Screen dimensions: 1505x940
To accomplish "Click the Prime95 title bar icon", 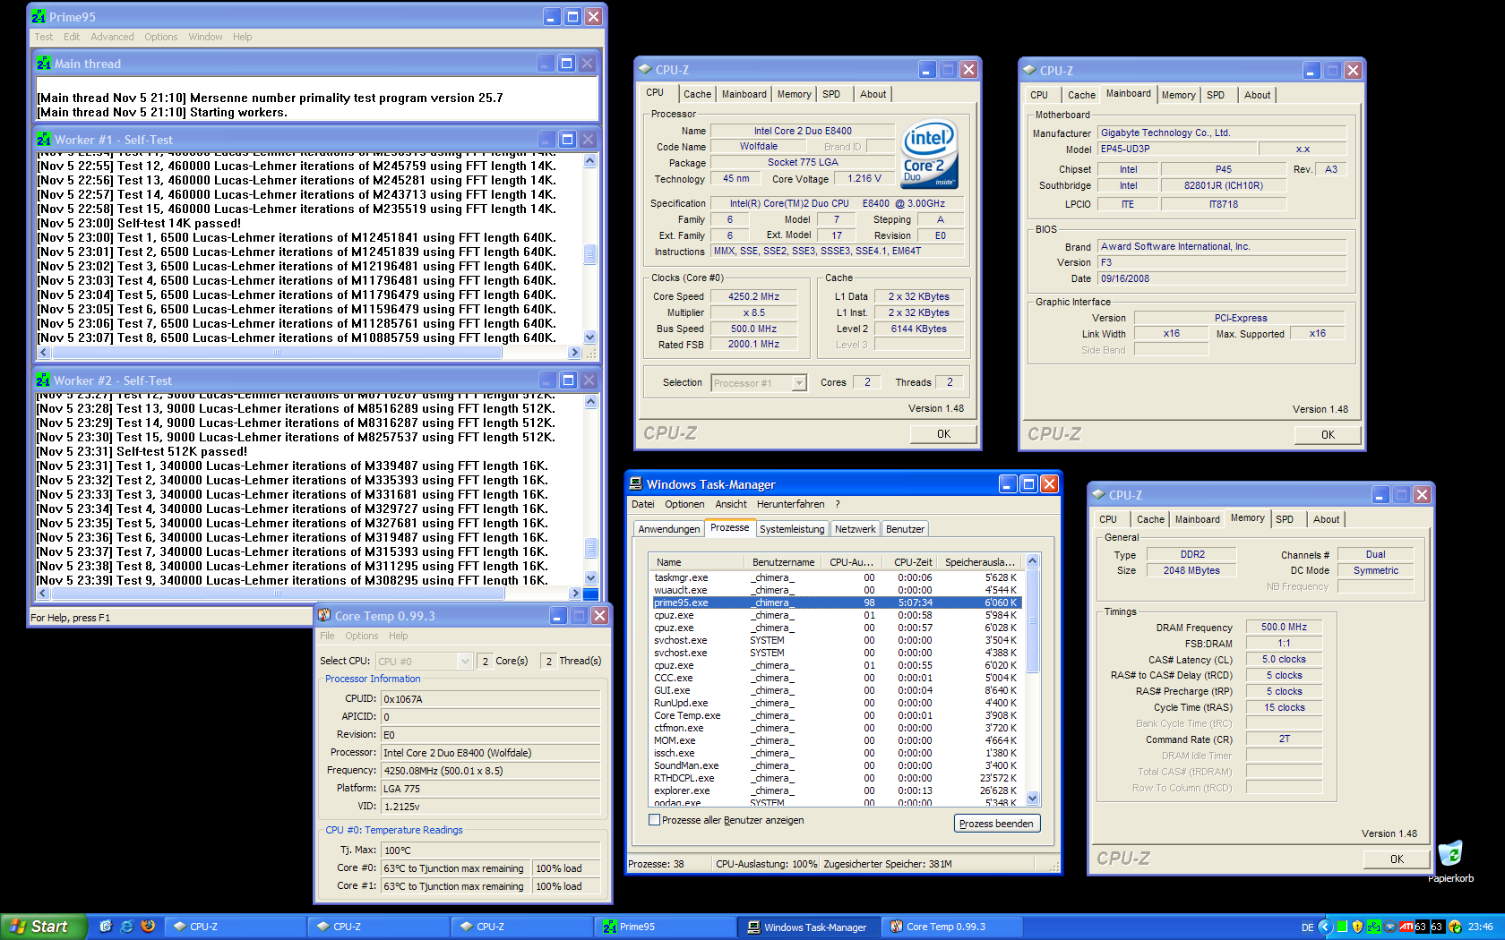I will [39, 17].
